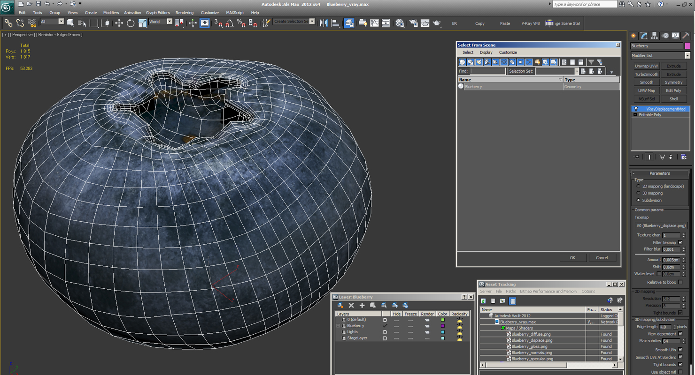The width and height of the screenshot is (695, 375).
Task: Click the Find field in Select From Scene
Action: click(488, 71)
